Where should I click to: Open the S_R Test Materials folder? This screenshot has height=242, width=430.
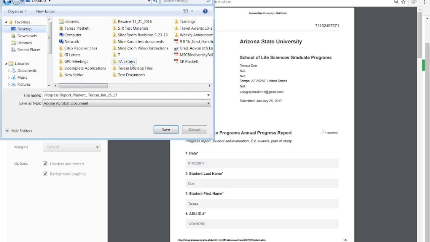click(x=130, y=28)
